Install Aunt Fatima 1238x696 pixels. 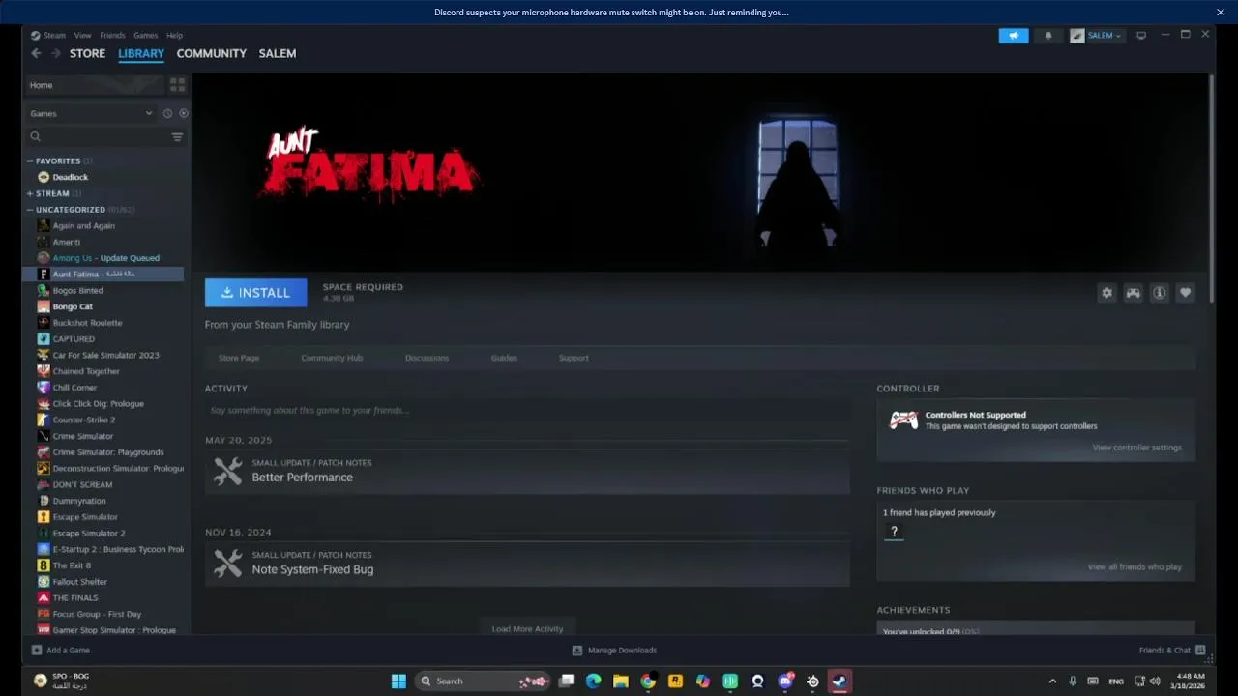[255, 293]
